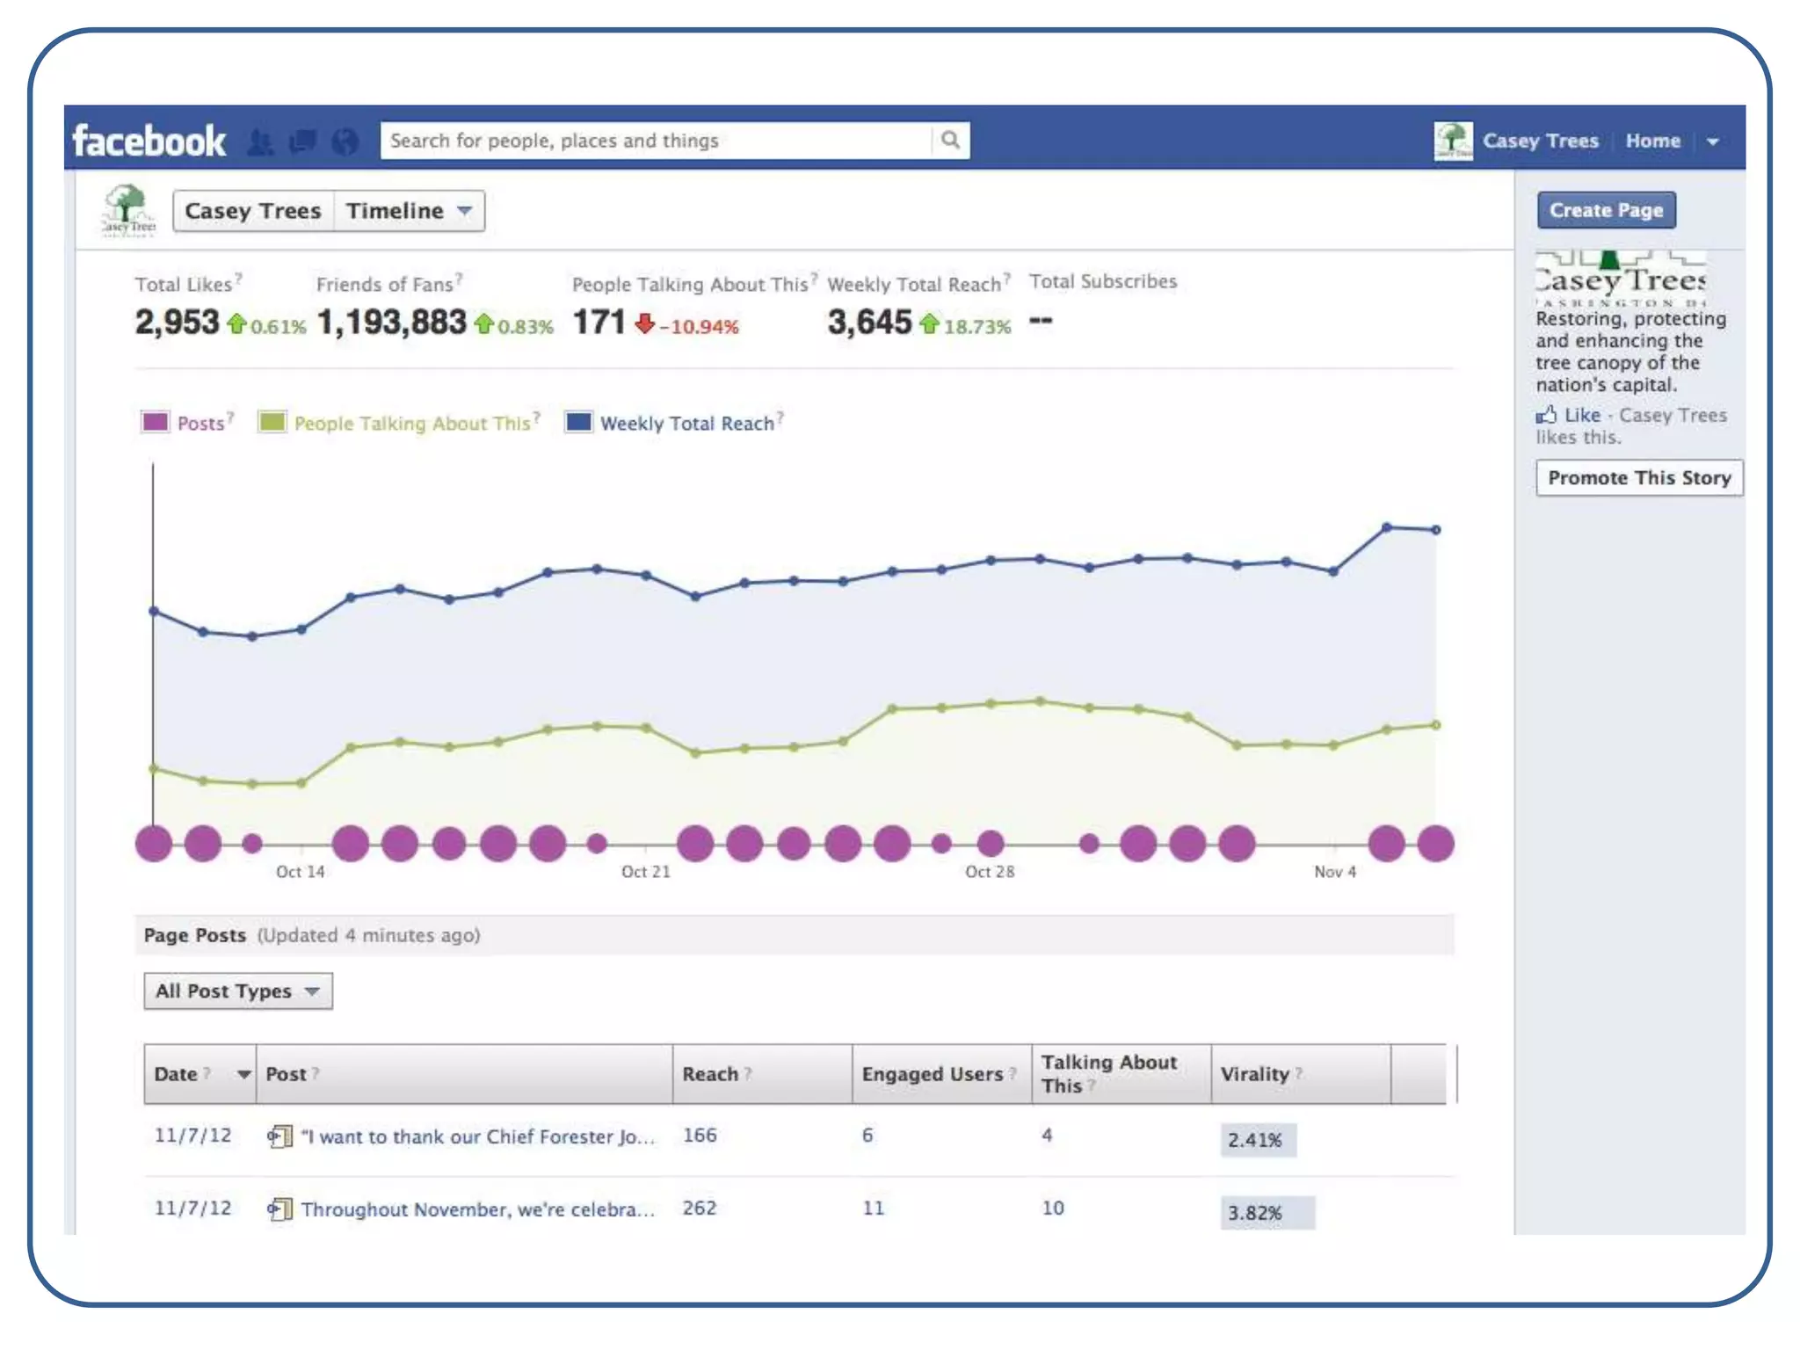Expand the Timeline dropdown

pos(409,211)
